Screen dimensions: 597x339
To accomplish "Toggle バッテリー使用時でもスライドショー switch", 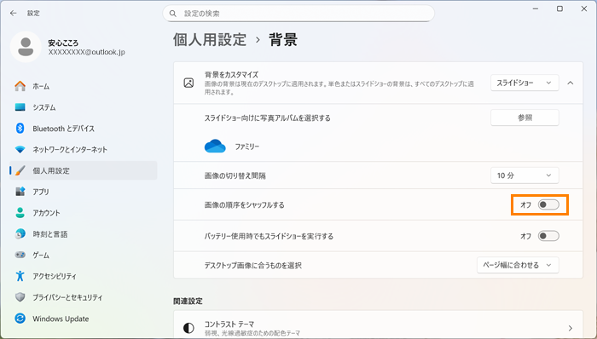I will (548, 236).
